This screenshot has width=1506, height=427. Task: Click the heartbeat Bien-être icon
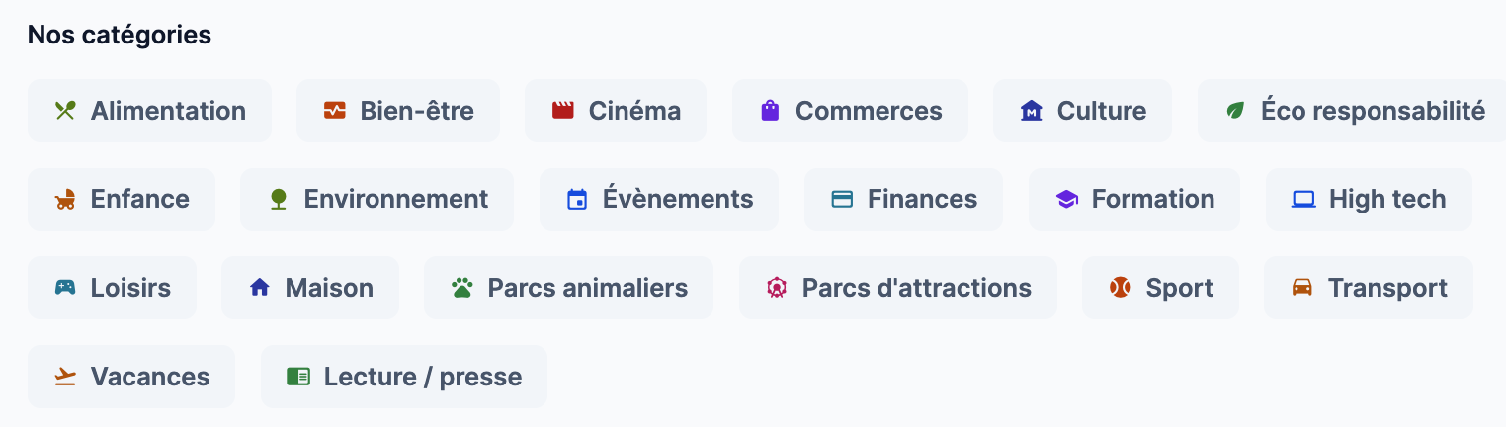click(x=334, y=111)
